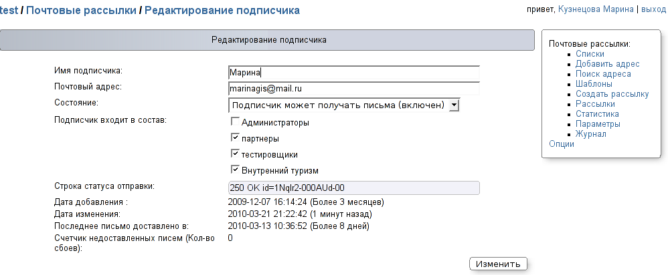Open the Шаблоны menu link
The width and height of the screenshot is (668, 275).
click(x=594, y=83)
